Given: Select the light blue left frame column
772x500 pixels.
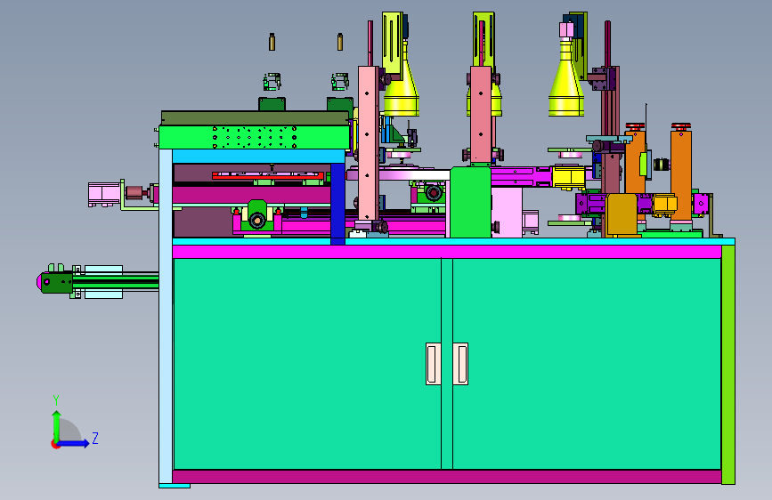Looking at the screenshot, I should click(166, 318).
